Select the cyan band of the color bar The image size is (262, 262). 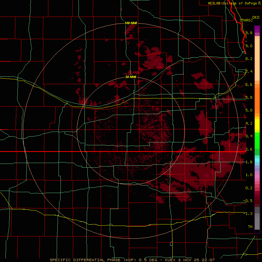point(257,160)
